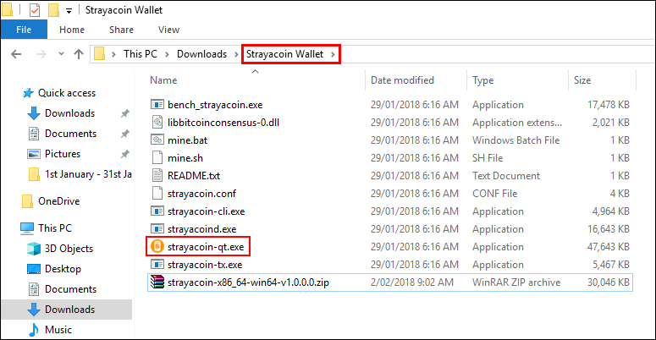Viewport: 656px width, 340px height.
Task: Click the pin beside Quick access Documents
Action: (124, 134)
